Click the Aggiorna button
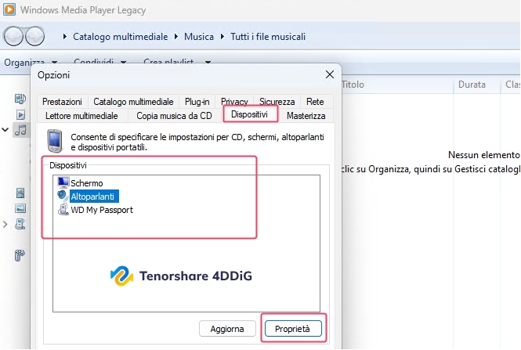Image resolution: width=521 pixels, height=350 pixels. click(227, 329)
